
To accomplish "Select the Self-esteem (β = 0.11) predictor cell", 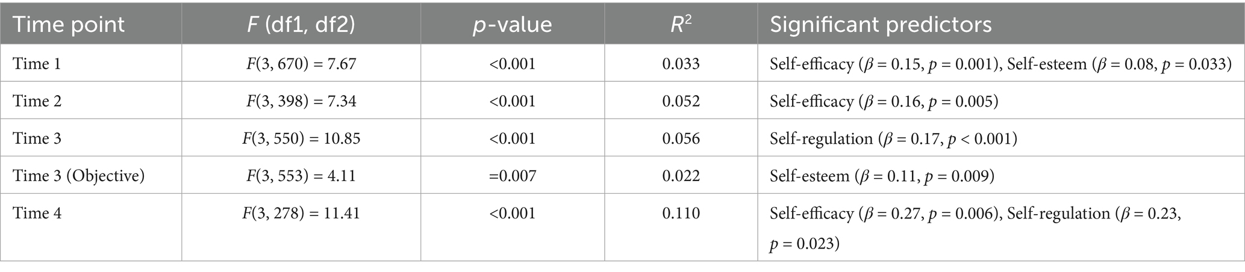I will [x=881, y=176].
